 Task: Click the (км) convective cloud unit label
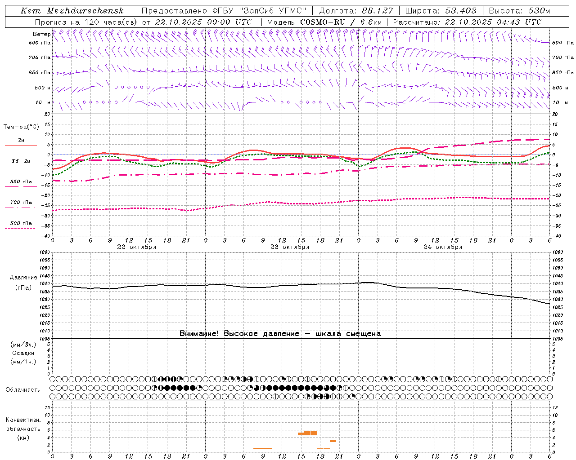point(23,438)
